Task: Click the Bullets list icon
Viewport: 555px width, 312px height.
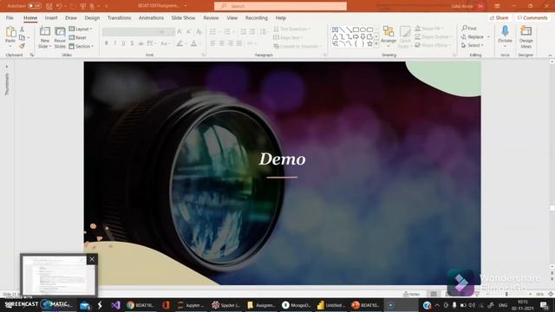Action: click(x=212, y=32)
